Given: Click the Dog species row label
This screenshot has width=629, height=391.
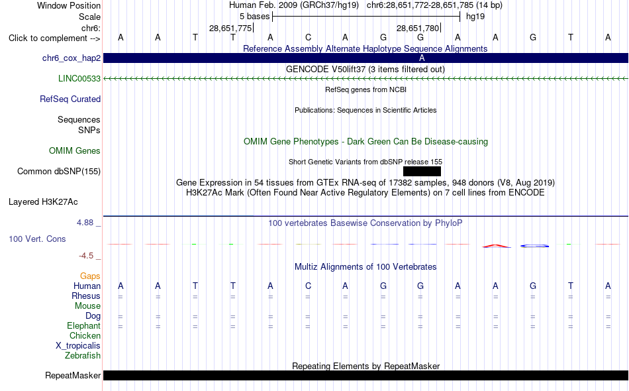Looking at the screenshot, I should pos(93,316).
